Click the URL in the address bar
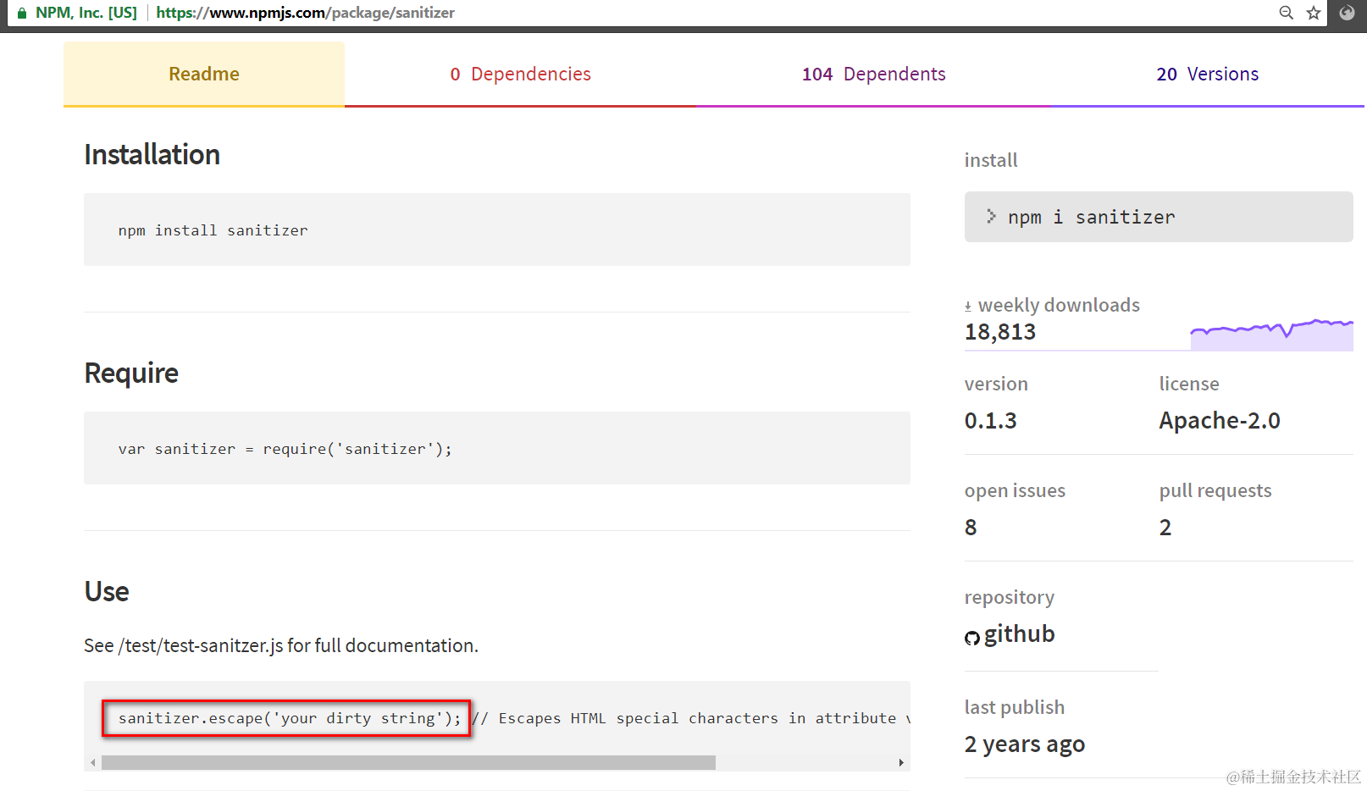Screen dimensions: 1367x791 pos(305,13)
